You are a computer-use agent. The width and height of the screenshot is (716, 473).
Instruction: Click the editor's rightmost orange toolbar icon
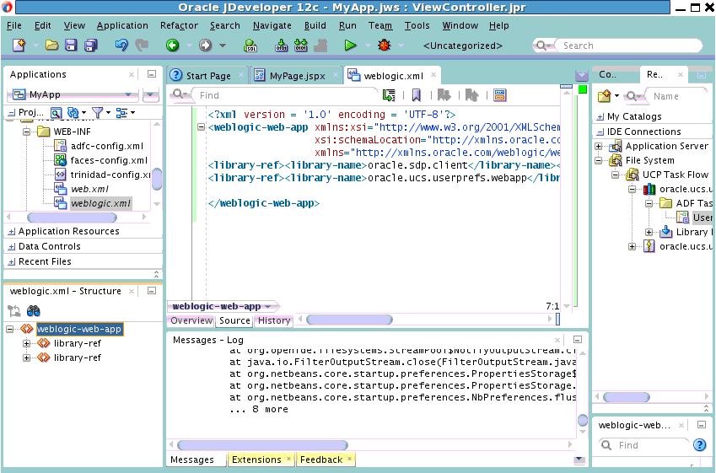[x=500, y=95]
